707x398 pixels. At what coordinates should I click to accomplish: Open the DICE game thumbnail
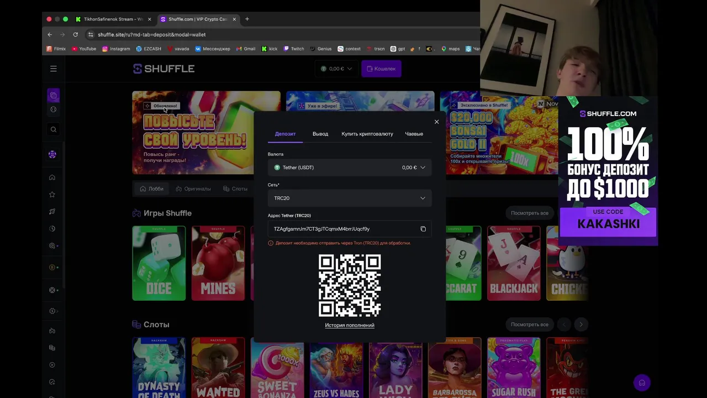pyautogui.click(x=159, y=263)
